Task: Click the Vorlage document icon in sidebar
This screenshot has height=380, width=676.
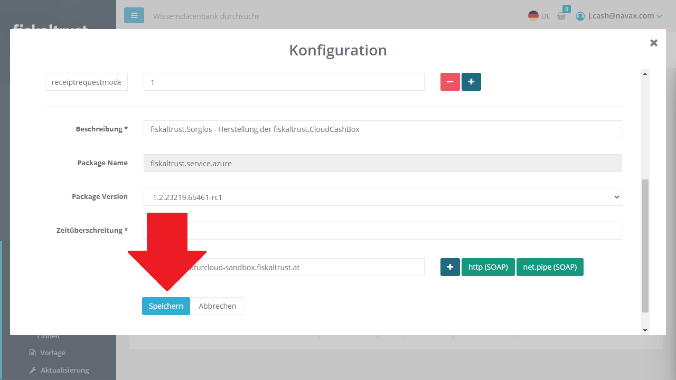Action: pyautogui.click(x=33, y=353)
